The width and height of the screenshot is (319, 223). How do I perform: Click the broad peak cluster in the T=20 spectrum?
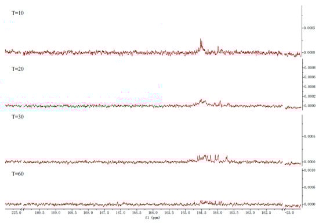202,102
